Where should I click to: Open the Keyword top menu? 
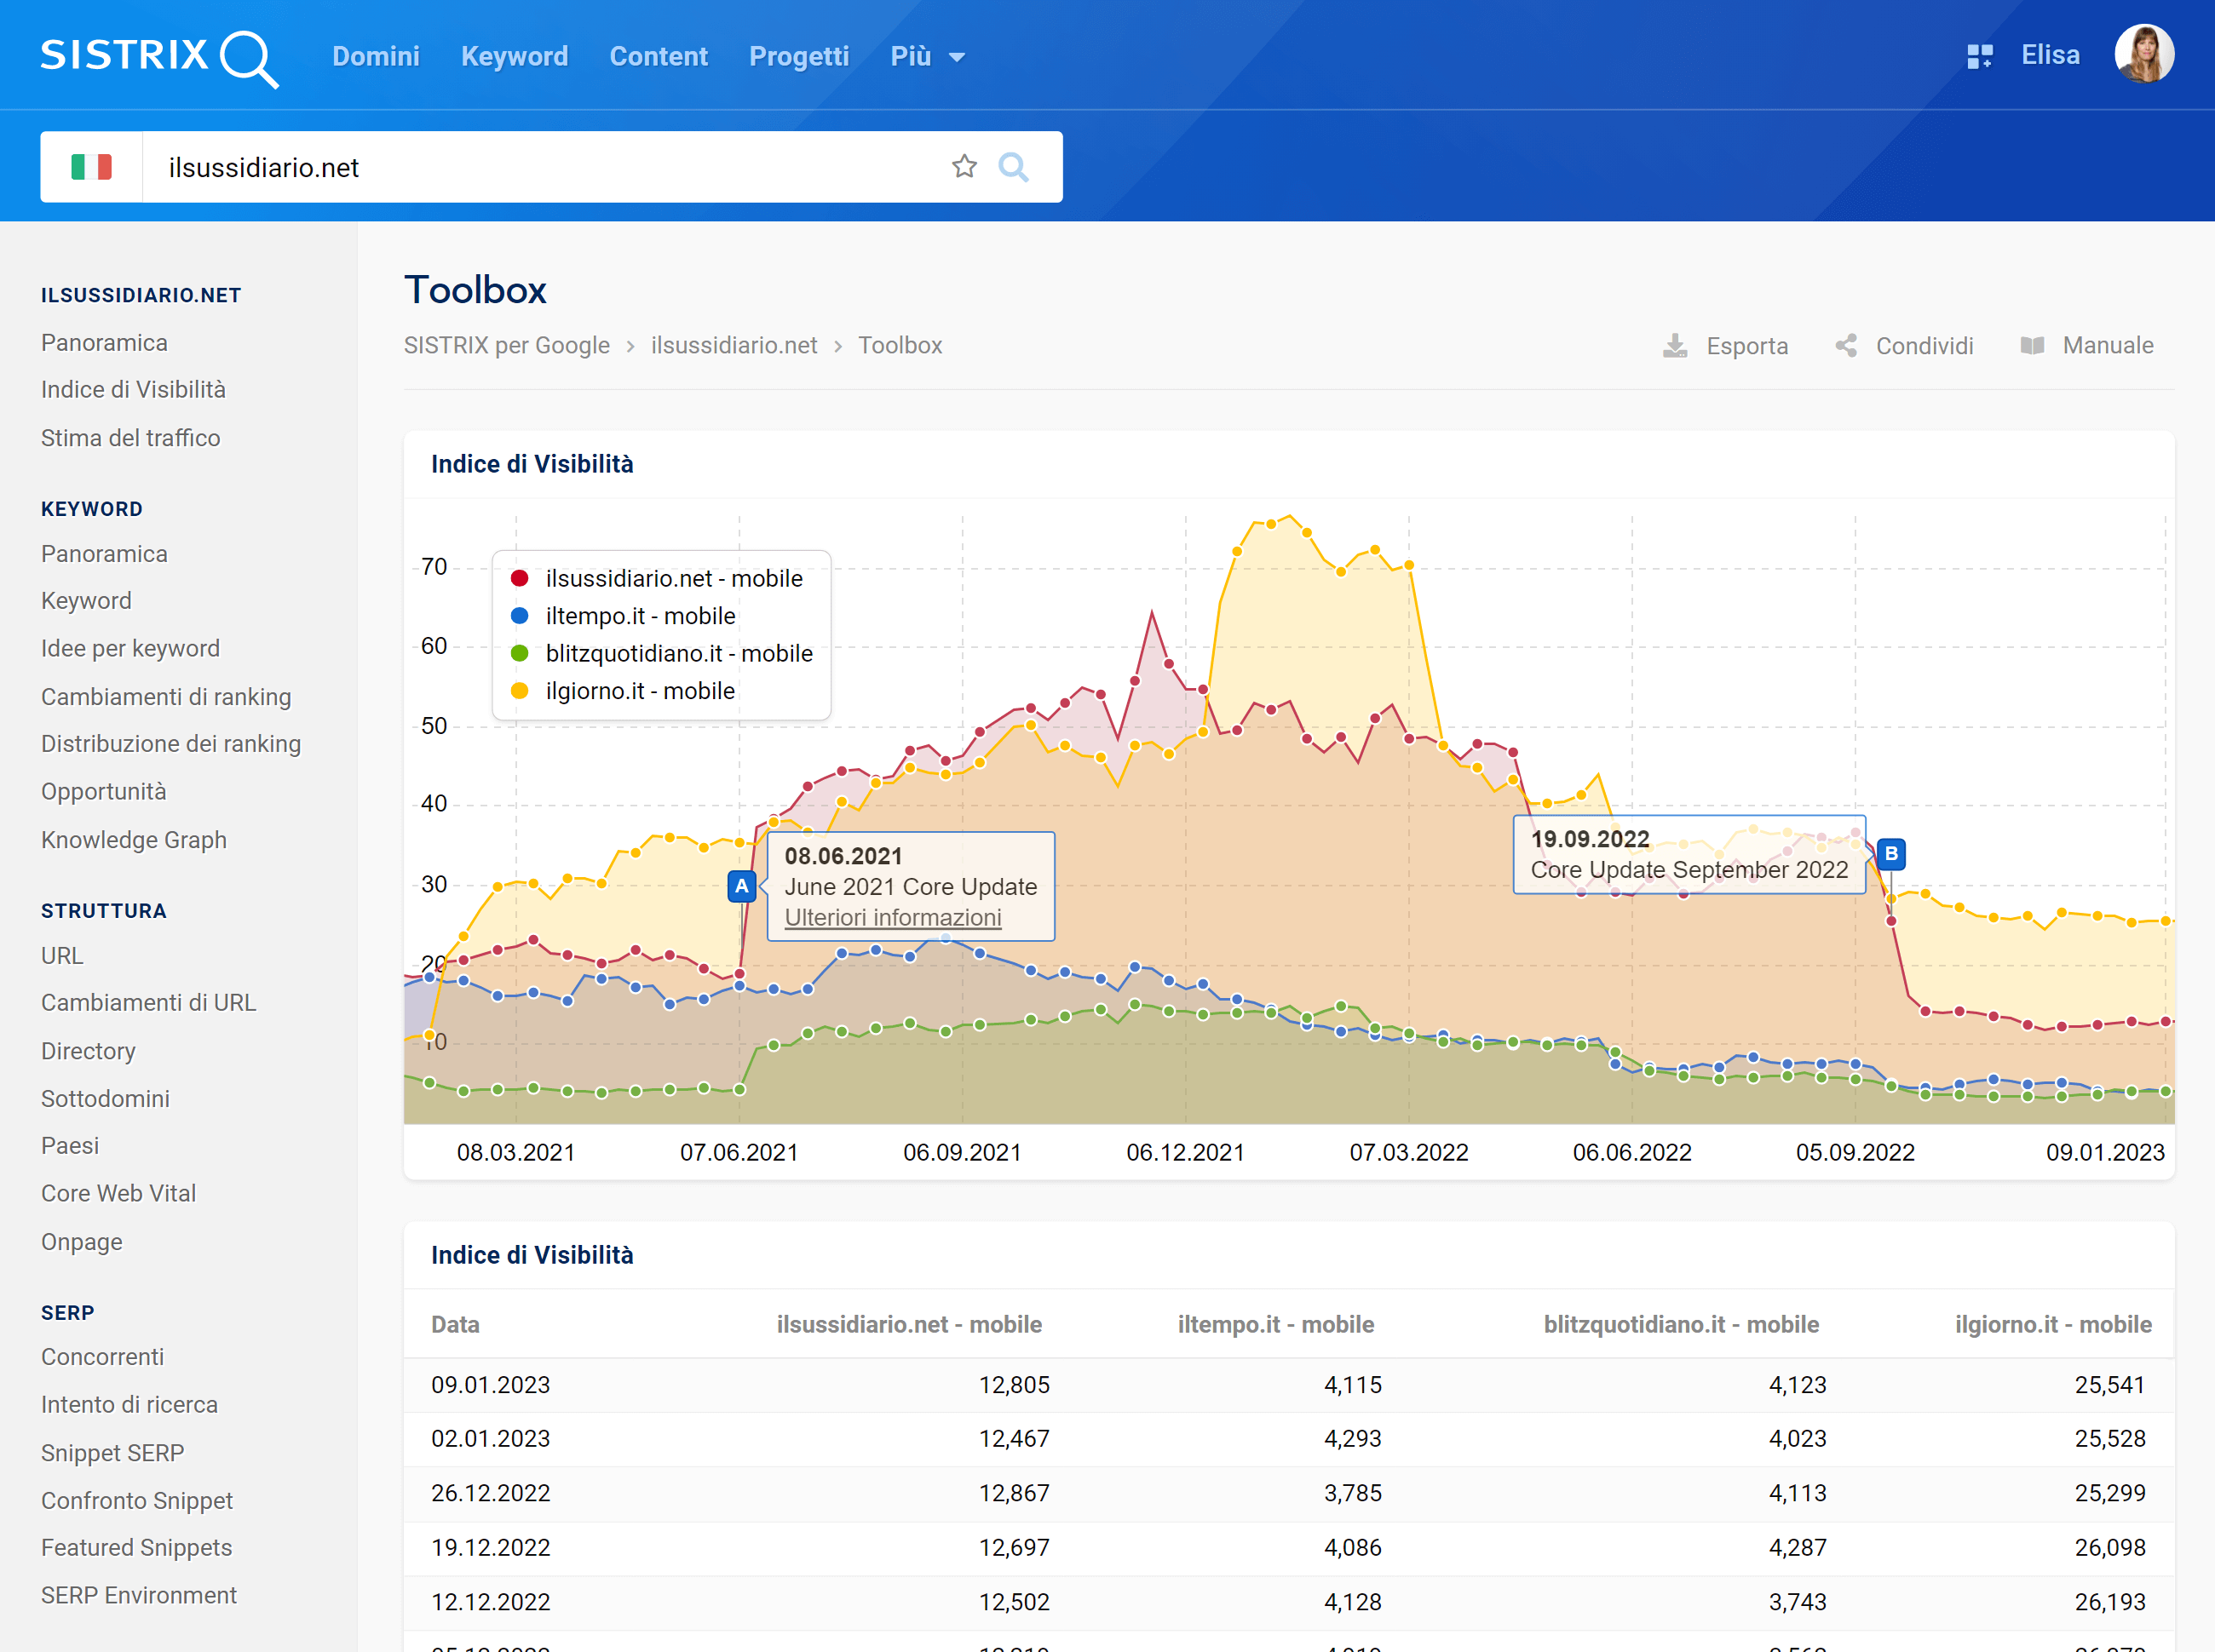point(515,56)
